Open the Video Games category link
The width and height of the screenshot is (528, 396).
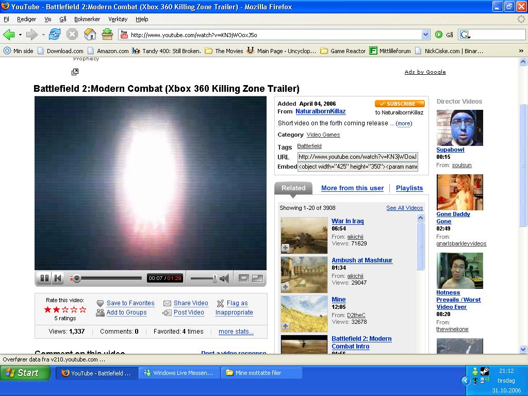[x=323, y=135]
